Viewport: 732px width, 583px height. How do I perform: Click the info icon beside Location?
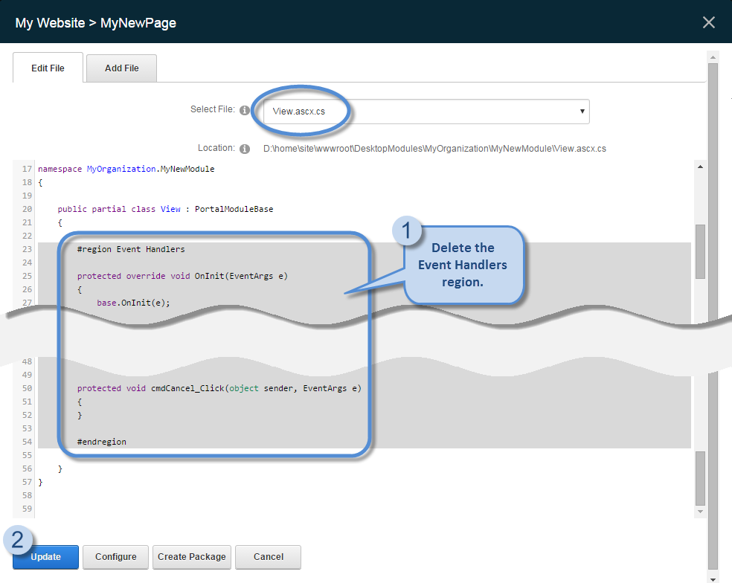(245, 149)
